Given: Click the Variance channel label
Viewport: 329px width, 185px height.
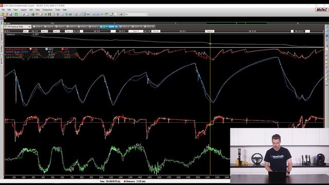Looking at the screenshot, I should (x=10, y=34).
